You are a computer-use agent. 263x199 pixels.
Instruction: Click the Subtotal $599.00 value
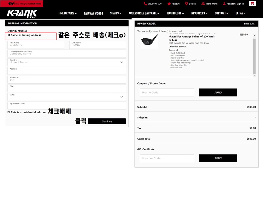click(x=251, y=107)
